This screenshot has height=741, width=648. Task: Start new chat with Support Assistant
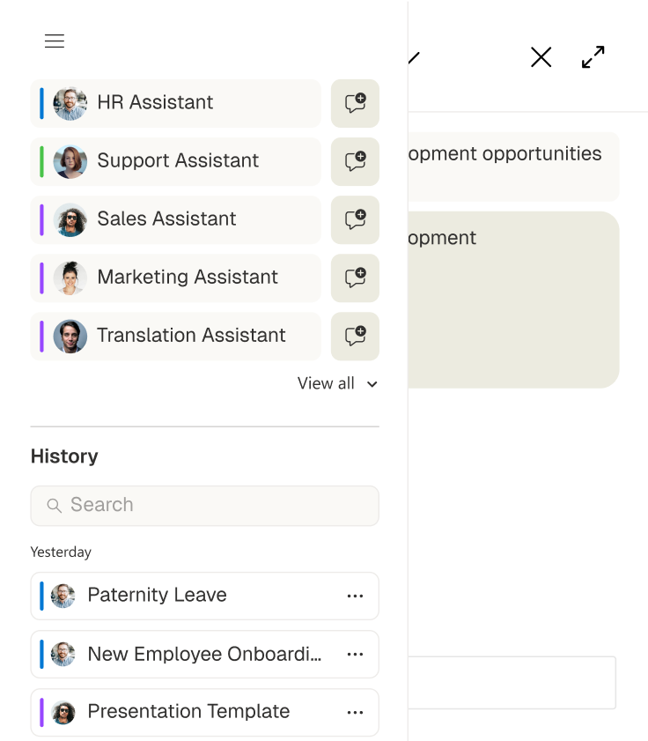pyautogui.click(x=355, y=161)
